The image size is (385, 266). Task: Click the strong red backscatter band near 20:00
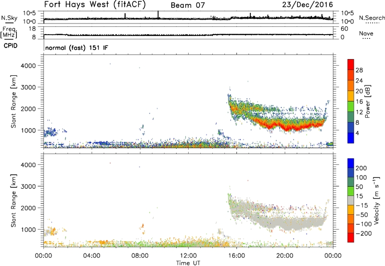point(286,126)
